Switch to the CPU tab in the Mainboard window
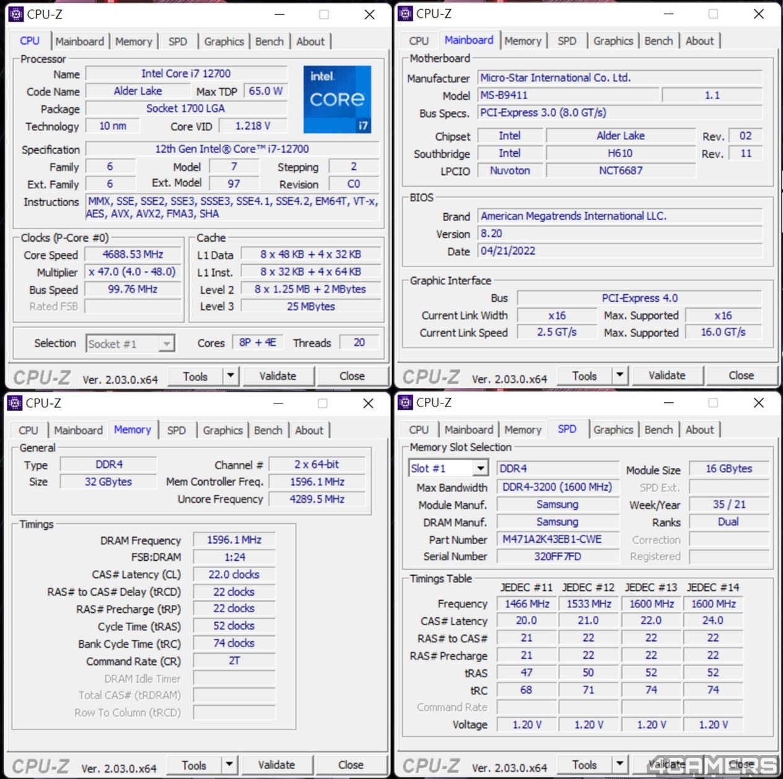This screenshot has height=779, width=783. pyautogui.click(x=419, y=41)
